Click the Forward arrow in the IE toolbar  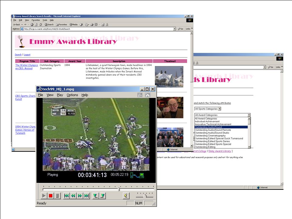[x=25, y=25]
